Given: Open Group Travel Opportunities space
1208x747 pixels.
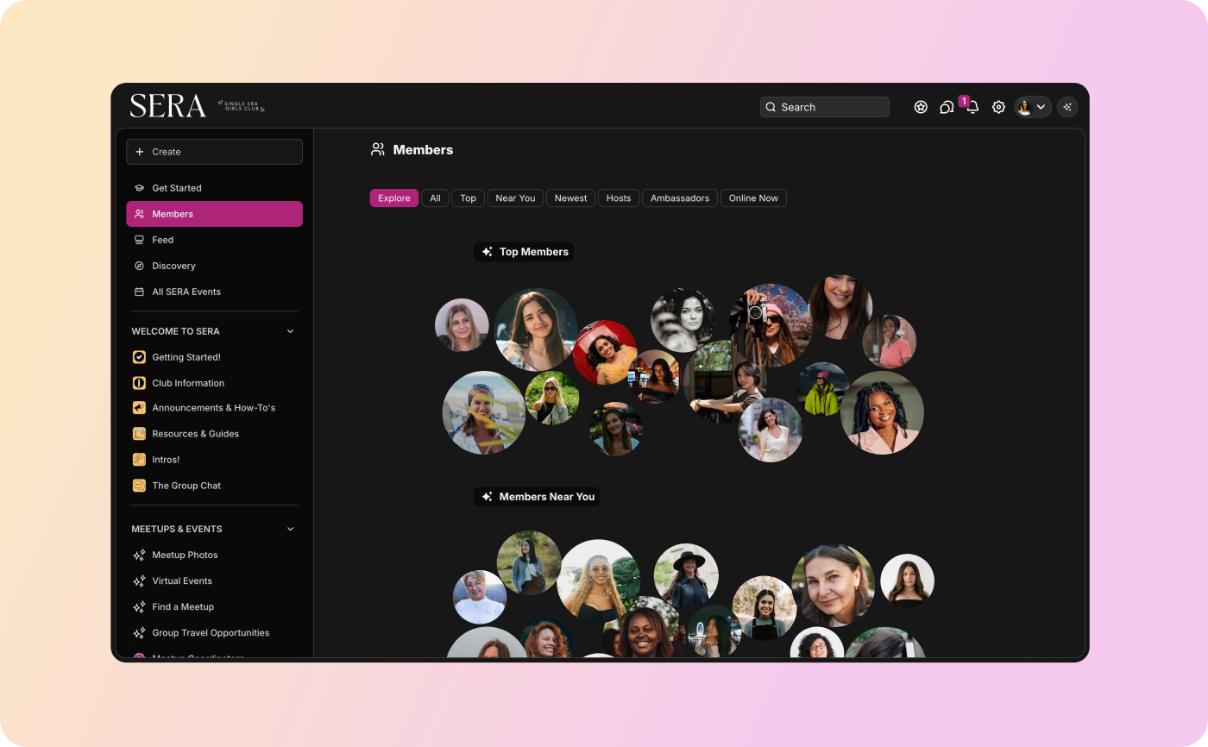Looking at the screenshot, I should click(x=214, y=632).
